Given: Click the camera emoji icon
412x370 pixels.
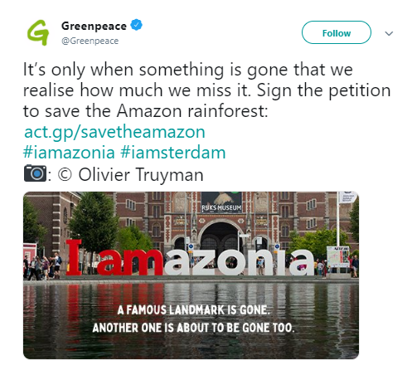Looking at the screenshot, I should click(x=35, y=173).
